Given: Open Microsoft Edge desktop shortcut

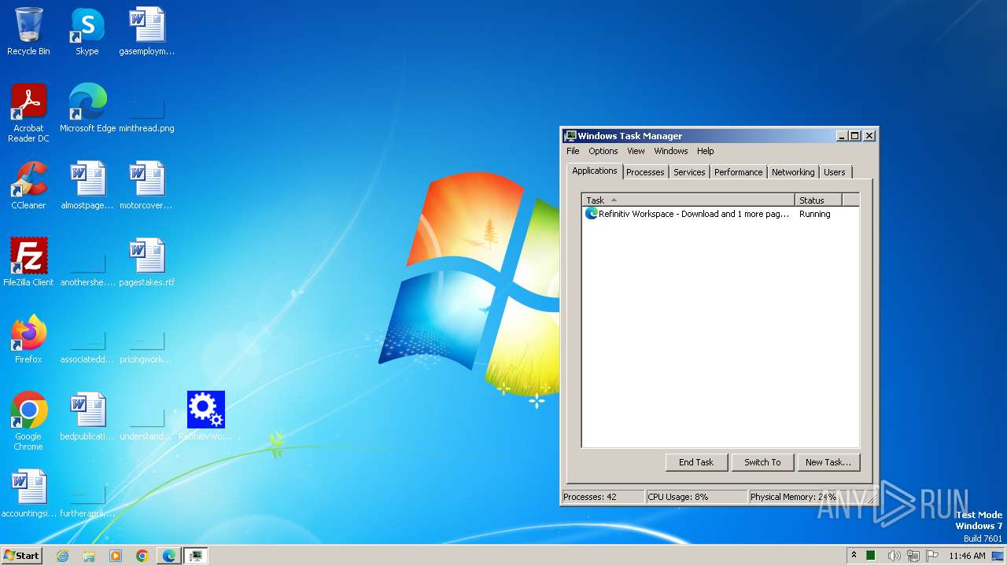Looking at the screenshot, I should 87,108.
